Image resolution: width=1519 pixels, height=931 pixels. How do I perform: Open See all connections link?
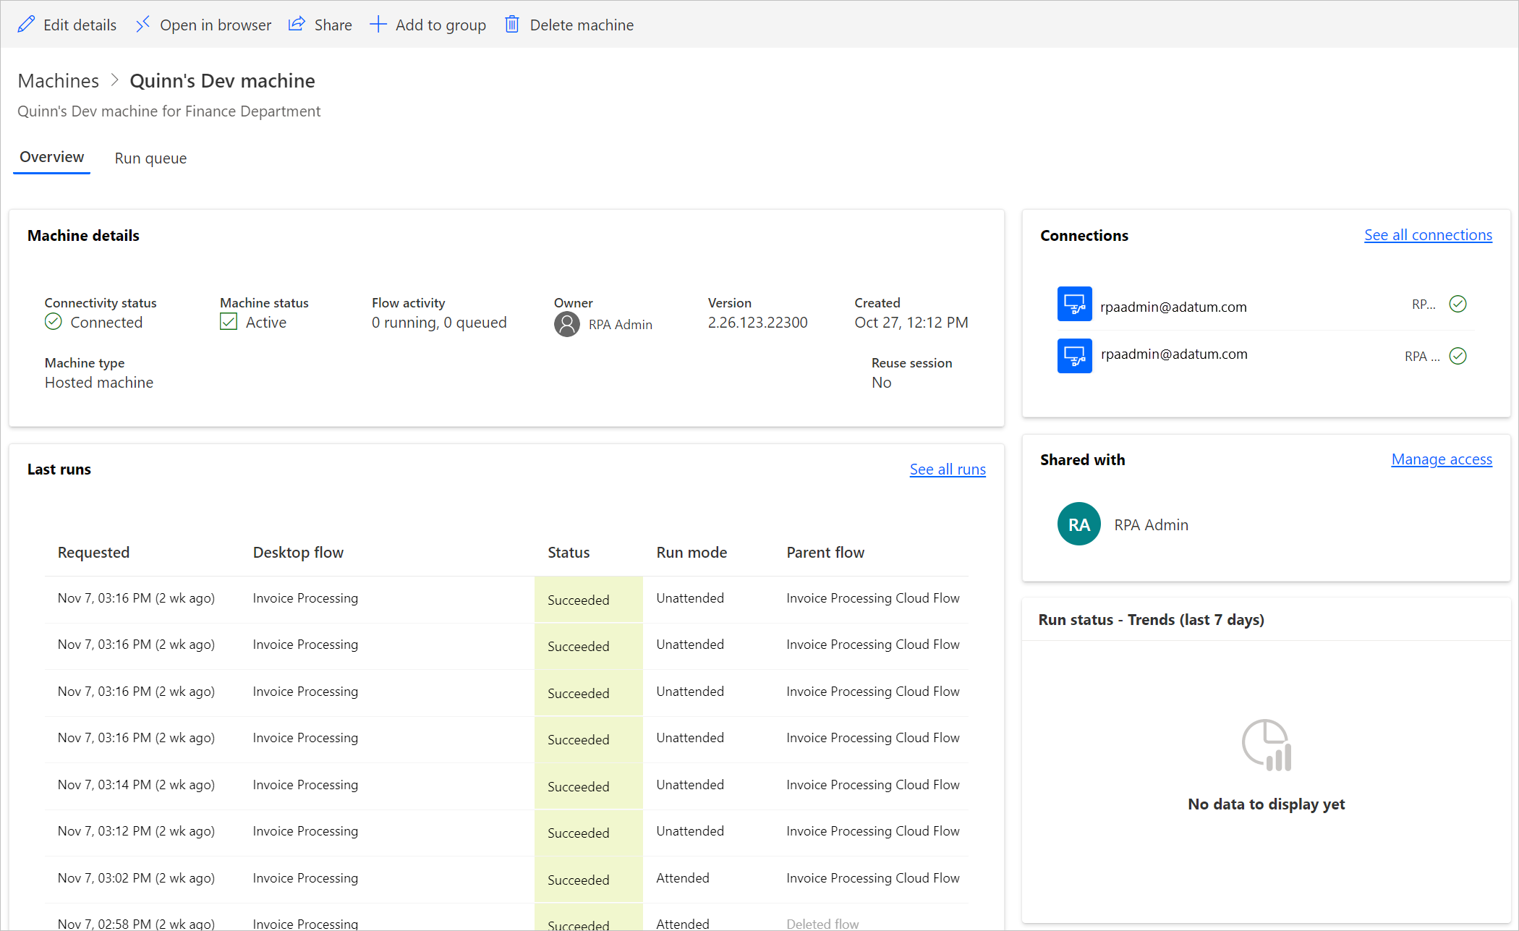coord(1426,234)
